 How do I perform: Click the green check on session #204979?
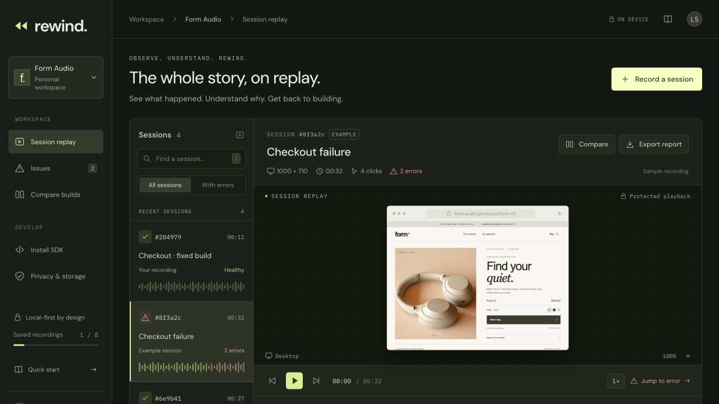[x=145, y=237]
